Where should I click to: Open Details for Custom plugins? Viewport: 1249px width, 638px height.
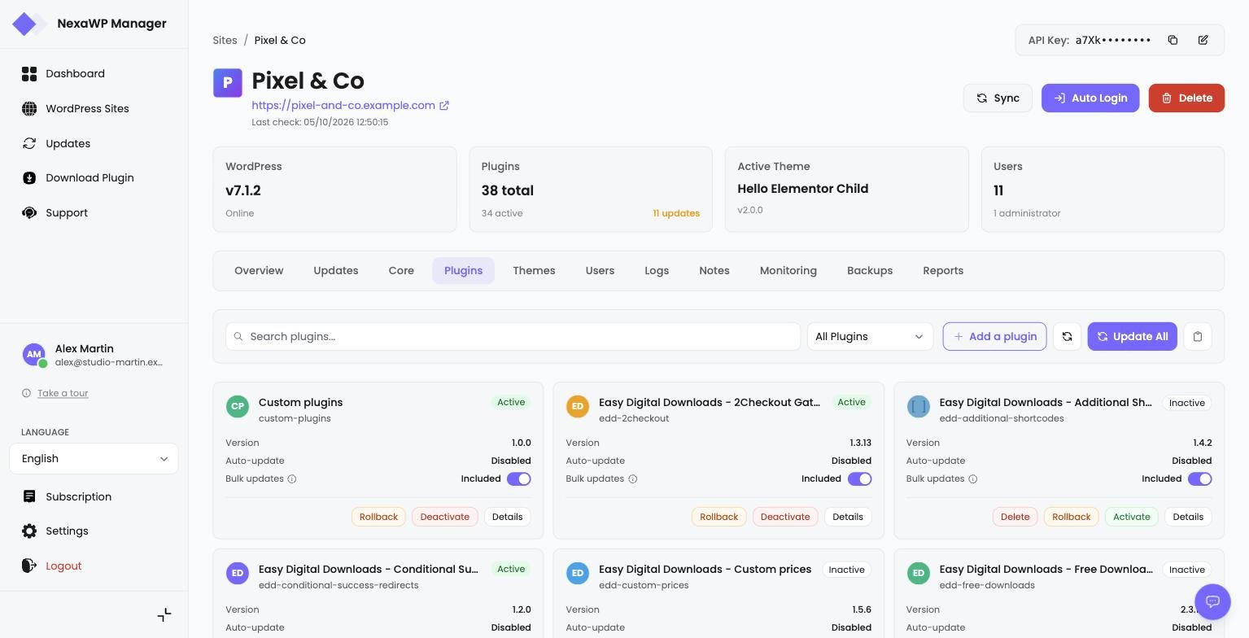[507, 517]
